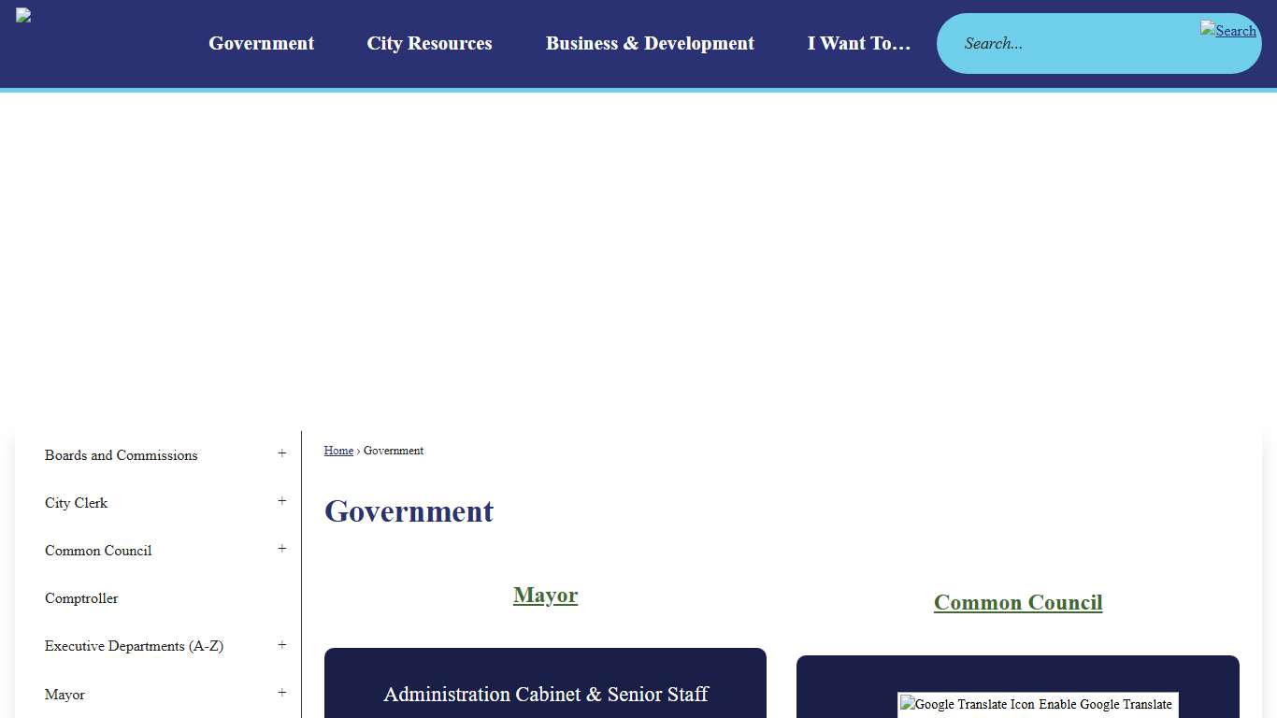The width and height of the screenshot is (1277, 718).
Task: Open Administration Cabinet & Senior Staff
Action: coord(545,695)
